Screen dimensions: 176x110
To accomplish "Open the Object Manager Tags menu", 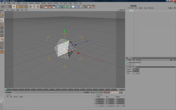I will coord(145,8).
